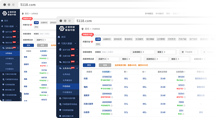This screenshot has height=118, width=216.
Task: Click location pin icon in front window breadcrumb
Action: pyautogui.click(x=83, y=29)
